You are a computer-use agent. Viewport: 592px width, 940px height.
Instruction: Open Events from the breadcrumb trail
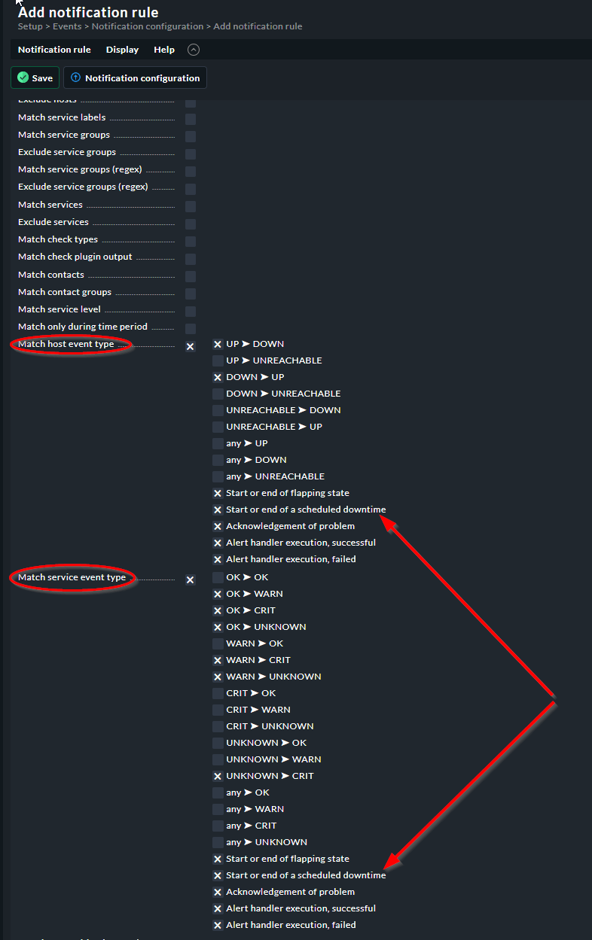67,26
